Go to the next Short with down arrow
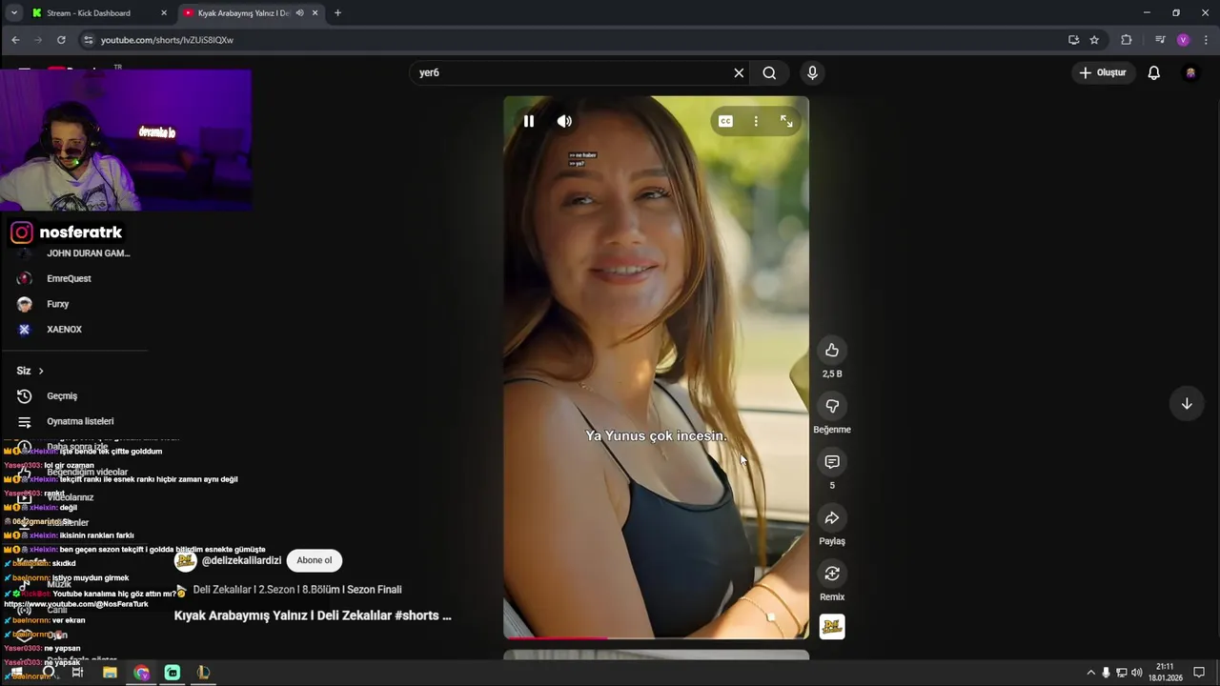Viewport: 1220px width, 686px height. 1187,404
